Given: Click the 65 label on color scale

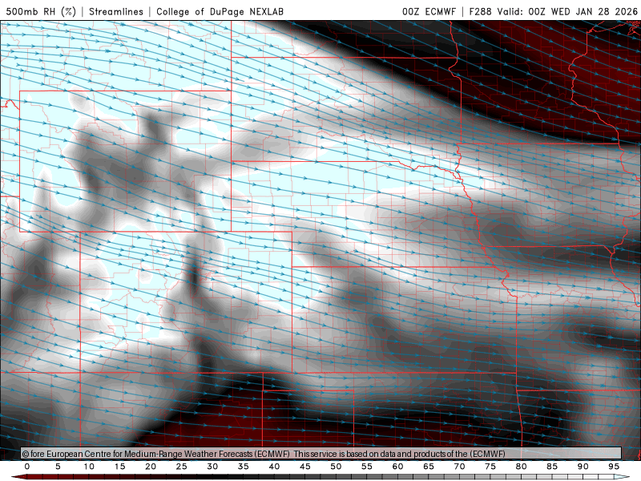Looking at the screenshot, I should [x=429, y=467].
